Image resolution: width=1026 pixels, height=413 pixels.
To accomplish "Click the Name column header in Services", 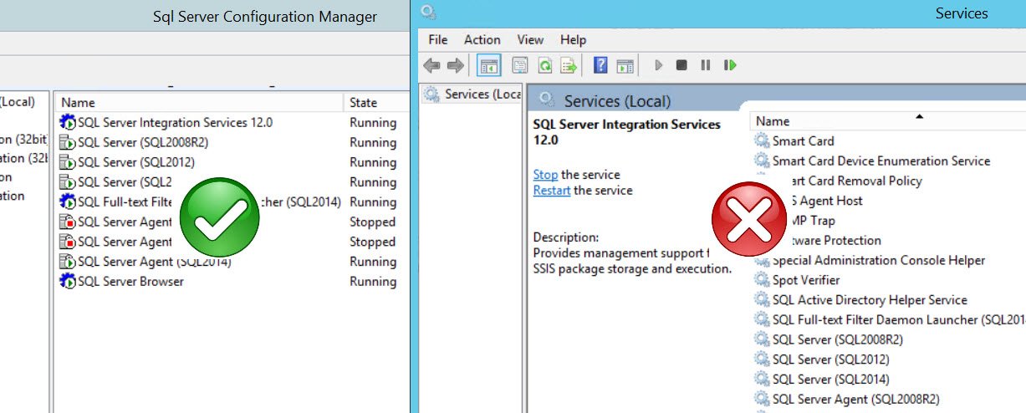I will click(773, 121).
